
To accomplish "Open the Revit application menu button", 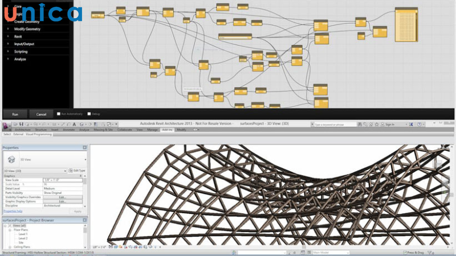I will 6,126.
